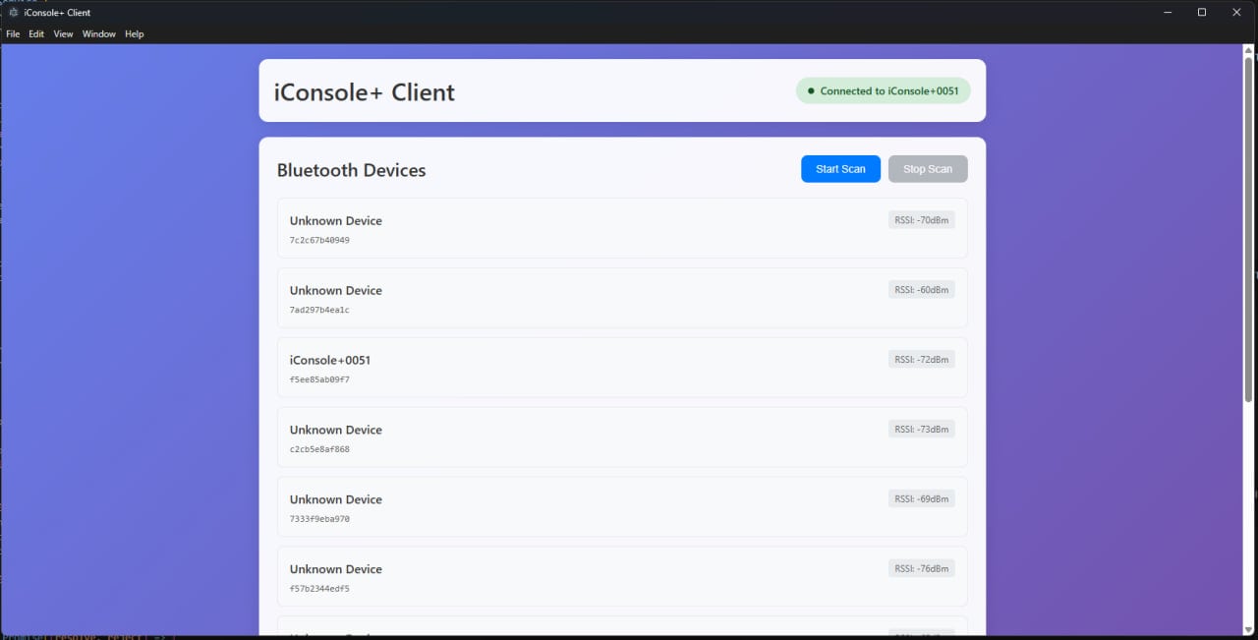Click the Stop Scan button
This screenshot has height=640, width=1258.
(928, 169)
